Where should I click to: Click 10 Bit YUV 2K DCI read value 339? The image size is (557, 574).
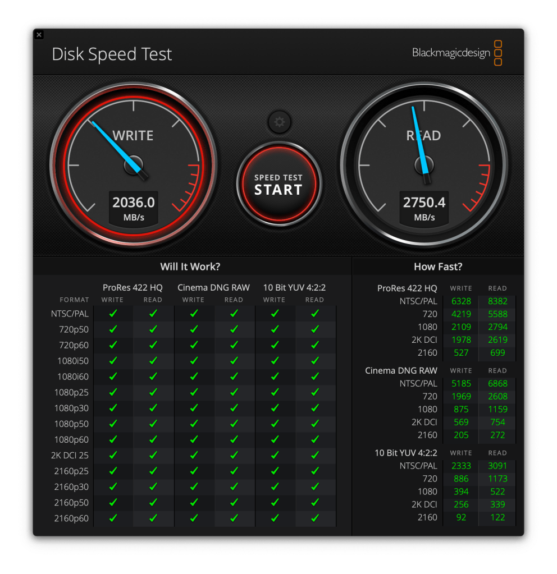point(497,504)
